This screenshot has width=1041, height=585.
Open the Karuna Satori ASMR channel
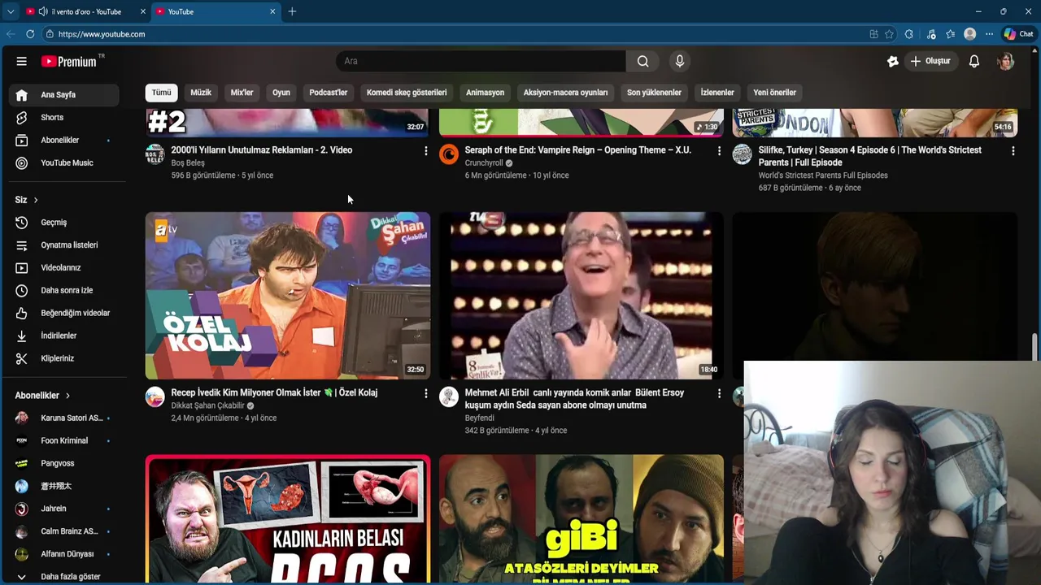click(64, 418)
